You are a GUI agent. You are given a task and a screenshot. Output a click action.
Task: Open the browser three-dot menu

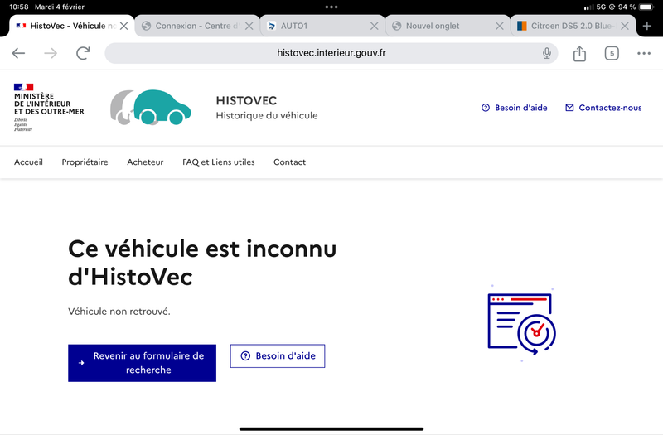(x=644, y=53)
